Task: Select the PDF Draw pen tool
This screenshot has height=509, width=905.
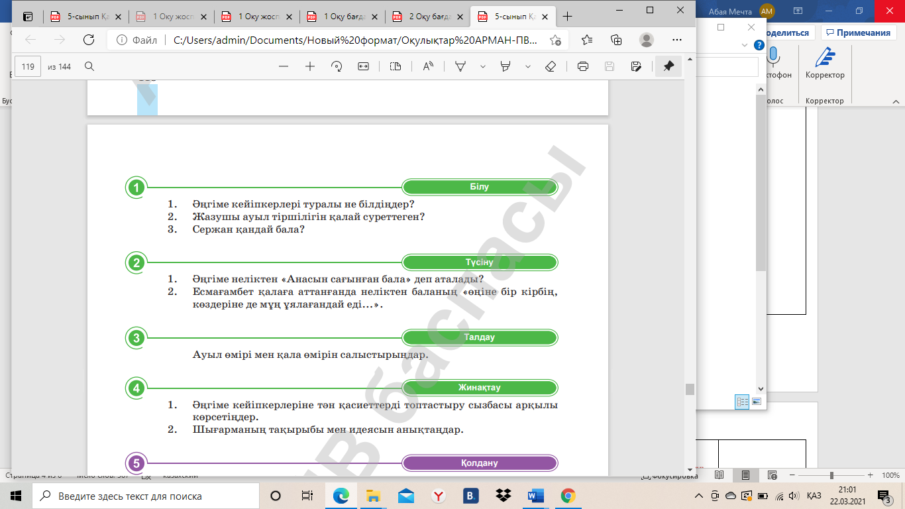Action: (460, 66)
